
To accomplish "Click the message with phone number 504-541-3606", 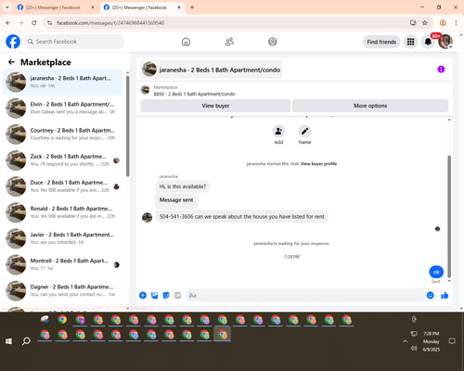I will coord(241,217).
